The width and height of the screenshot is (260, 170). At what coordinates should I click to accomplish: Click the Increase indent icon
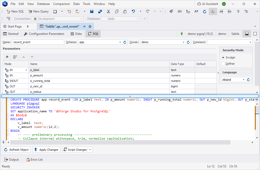click(x=230, y=11)
